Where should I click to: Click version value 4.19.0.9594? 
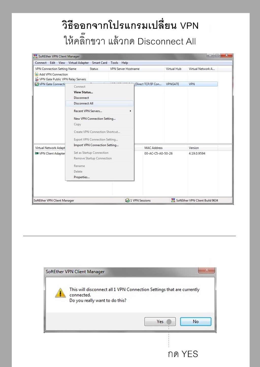[197, 154]
